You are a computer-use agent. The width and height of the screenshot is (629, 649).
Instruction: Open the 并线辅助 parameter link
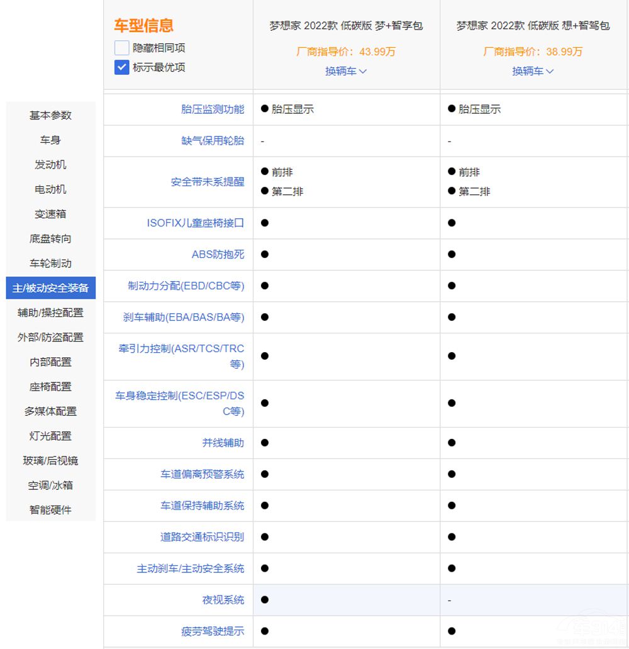(223, 443)
